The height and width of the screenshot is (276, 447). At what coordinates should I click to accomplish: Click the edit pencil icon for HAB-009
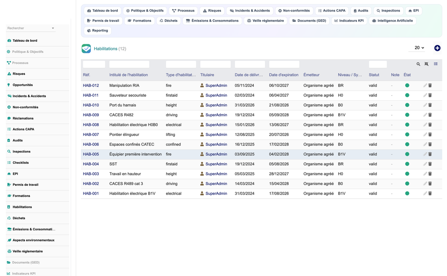pos(425,115)
